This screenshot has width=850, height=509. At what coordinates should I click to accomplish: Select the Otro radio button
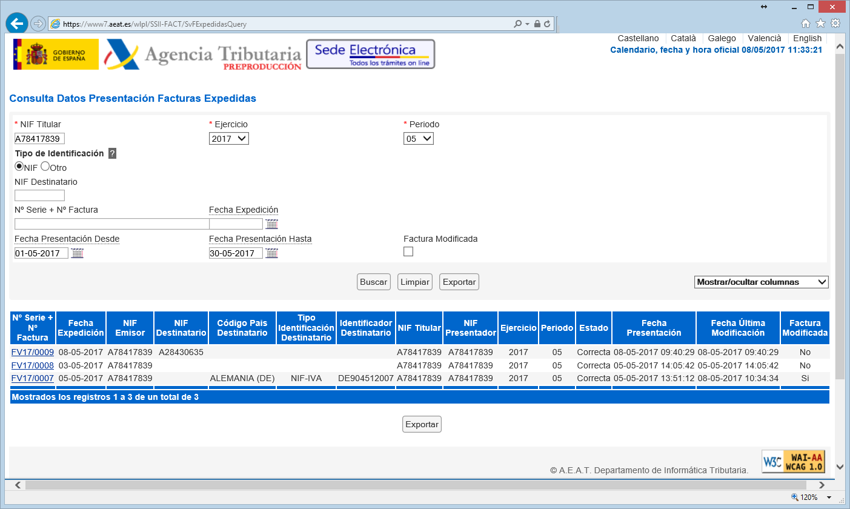(x=45, y=166)
